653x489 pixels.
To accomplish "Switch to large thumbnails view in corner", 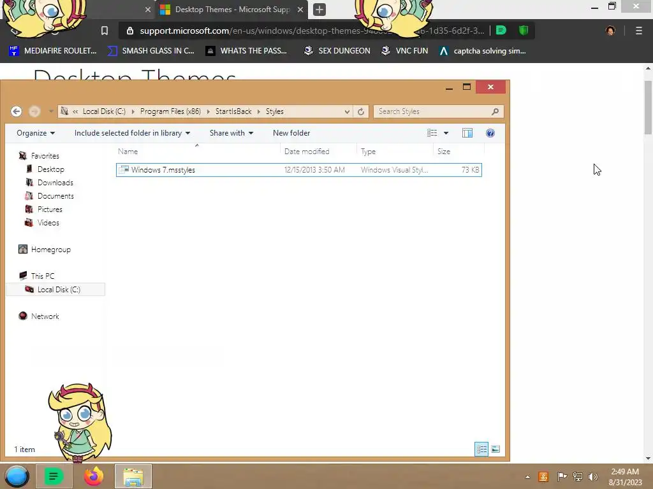I will [x=495, y=449].
